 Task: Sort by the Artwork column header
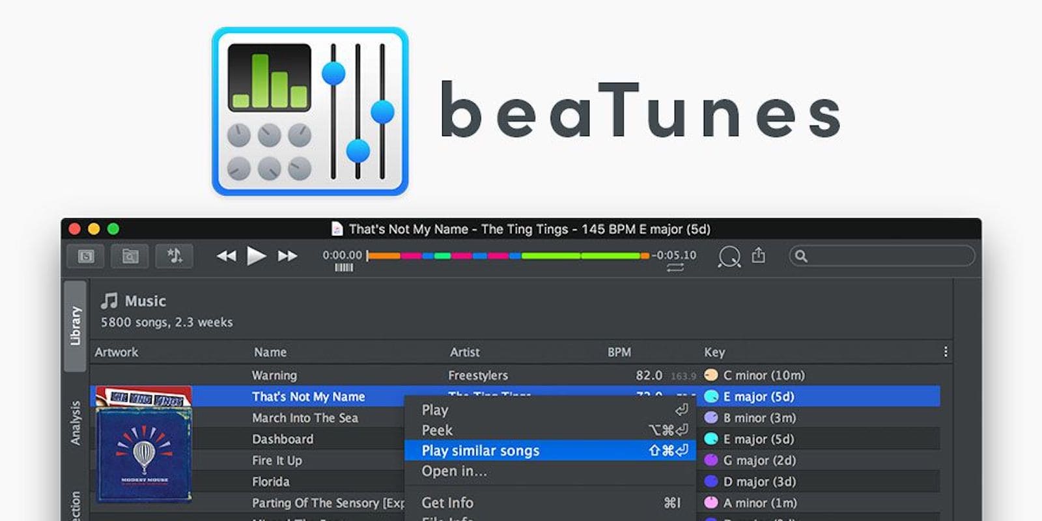[117, 352]
